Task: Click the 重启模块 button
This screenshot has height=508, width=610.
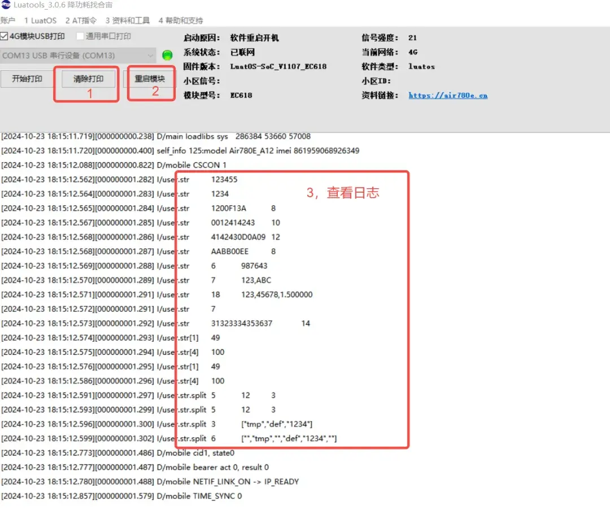Action: click(x=149, y=79)
